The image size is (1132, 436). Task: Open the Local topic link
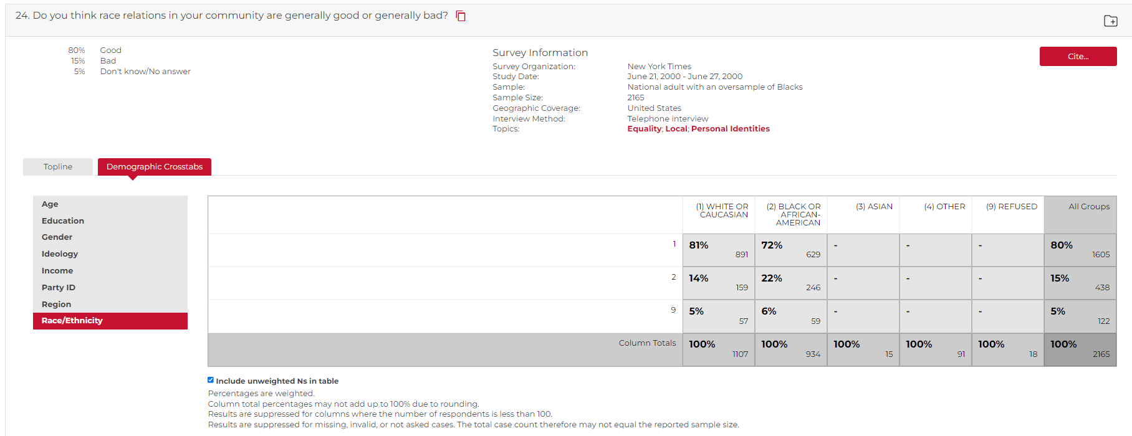676,129
